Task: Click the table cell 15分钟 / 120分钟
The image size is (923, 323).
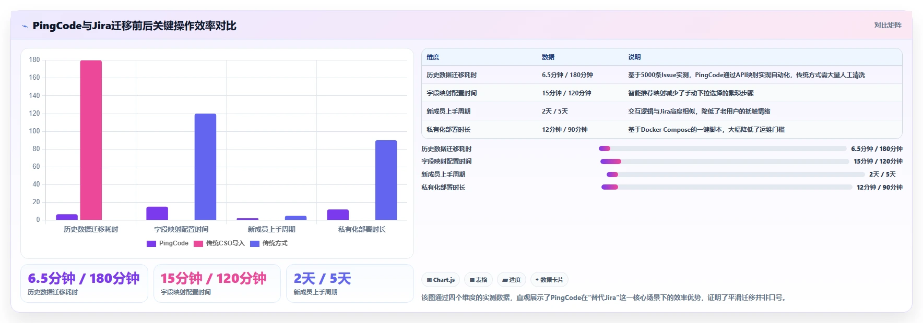Action: 566,93
